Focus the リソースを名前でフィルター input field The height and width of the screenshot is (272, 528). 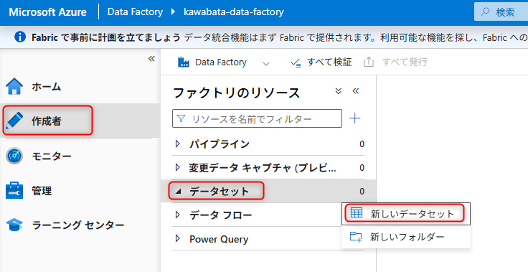tap(257, 118)
